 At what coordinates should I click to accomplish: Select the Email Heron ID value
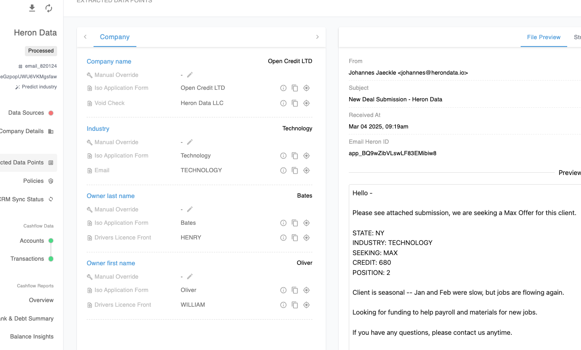393,153
